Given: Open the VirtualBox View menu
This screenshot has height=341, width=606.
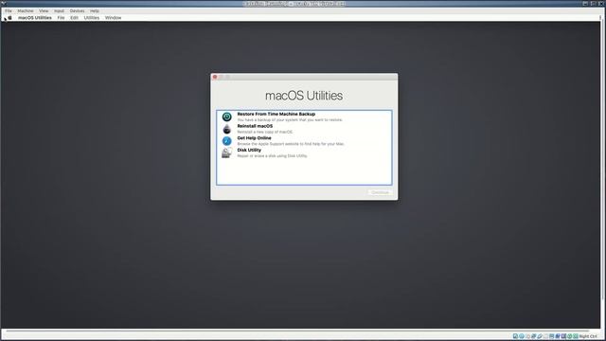Looking at the screenshot, I should click(x=44, y=10).
